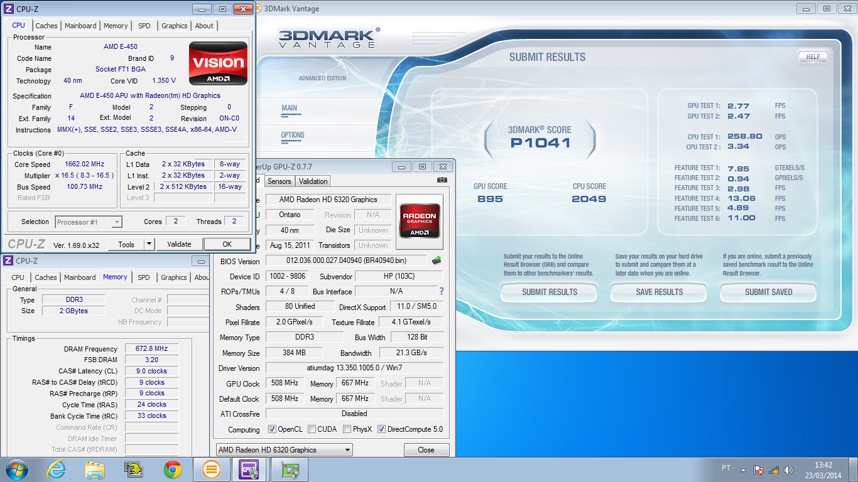
Task: Open About tab in top CPU-Z window
Action: point(204,26)
